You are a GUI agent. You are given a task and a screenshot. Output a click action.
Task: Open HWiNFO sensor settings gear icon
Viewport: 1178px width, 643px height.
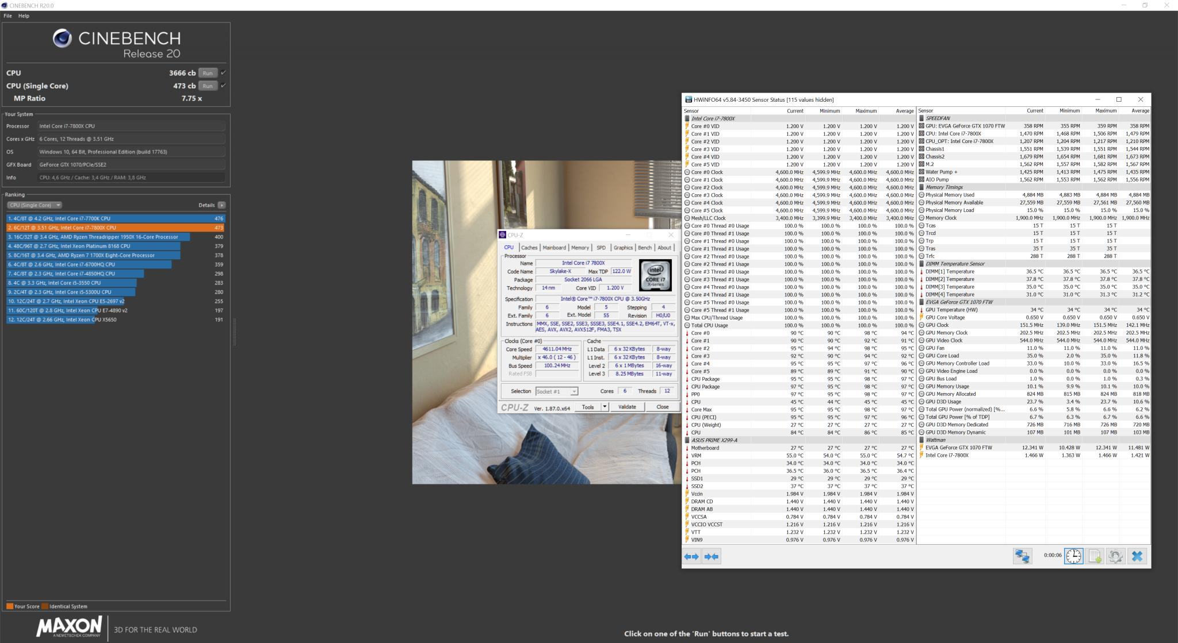point(1115,556)
